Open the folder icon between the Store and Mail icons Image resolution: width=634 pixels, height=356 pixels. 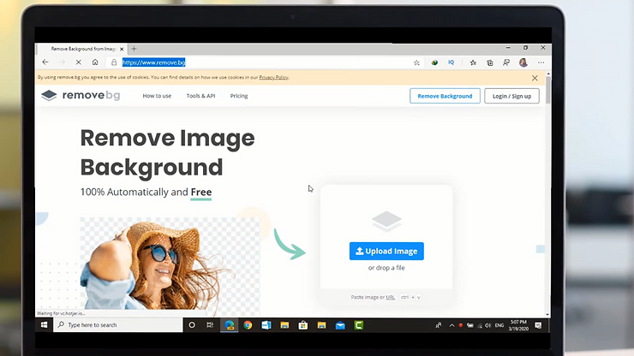click(x=321, y=325)
